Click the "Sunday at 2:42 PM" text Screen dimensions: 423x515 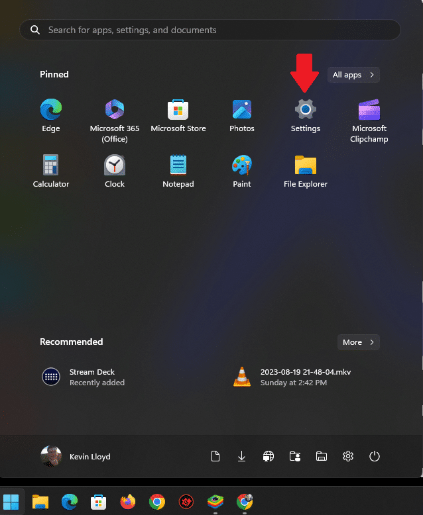click(294, 383)
